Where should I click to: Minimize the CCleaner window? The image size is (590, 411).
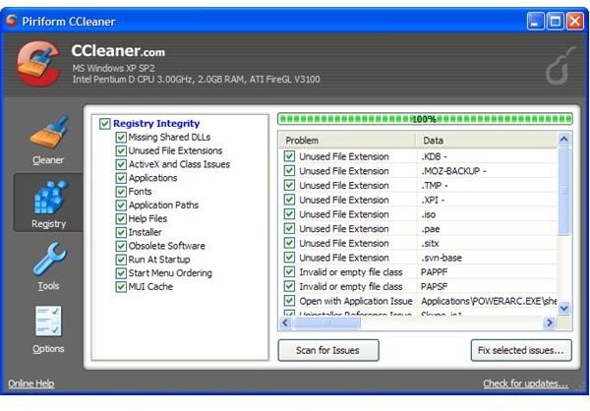click(x=535, y=21)
